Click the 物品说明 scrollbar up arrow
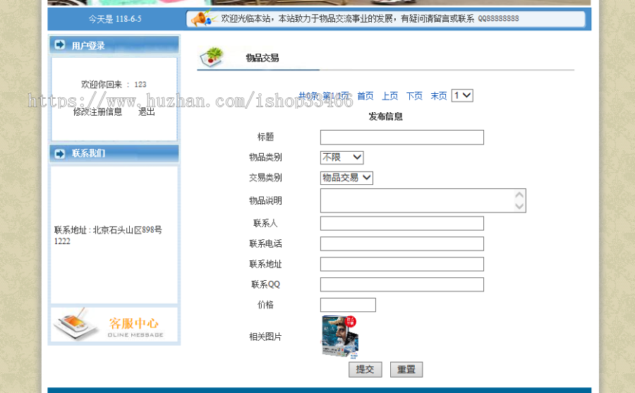Screen dimensions: 635x393 pos(519,195)
